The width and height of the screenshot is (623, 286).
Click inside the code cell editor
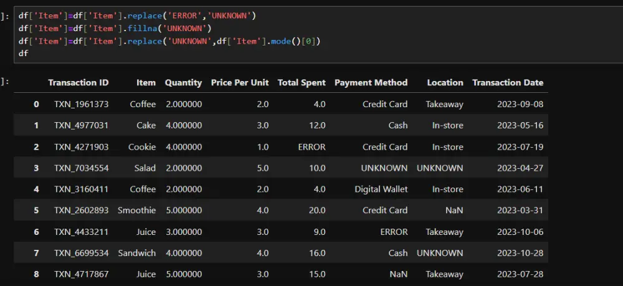(x=318, y=35)
